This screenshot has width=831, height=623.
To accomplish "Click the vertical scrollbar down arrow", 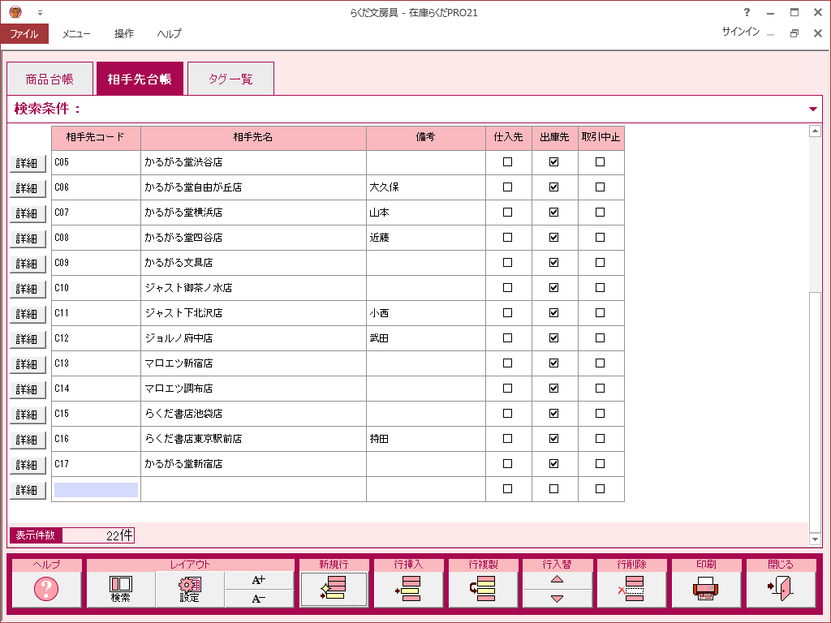I will coord(816,539).
